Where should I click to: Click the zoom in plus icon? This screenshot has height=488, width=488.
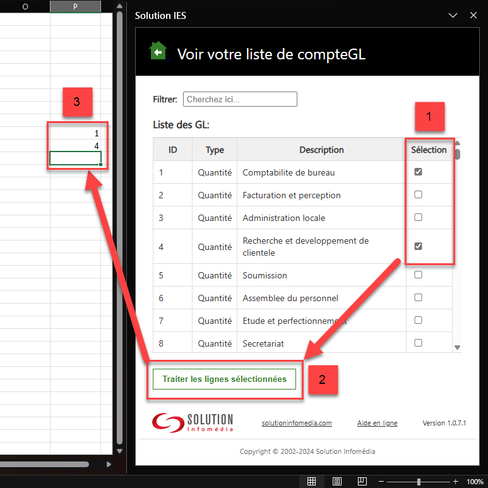click(x=455, y=481)
